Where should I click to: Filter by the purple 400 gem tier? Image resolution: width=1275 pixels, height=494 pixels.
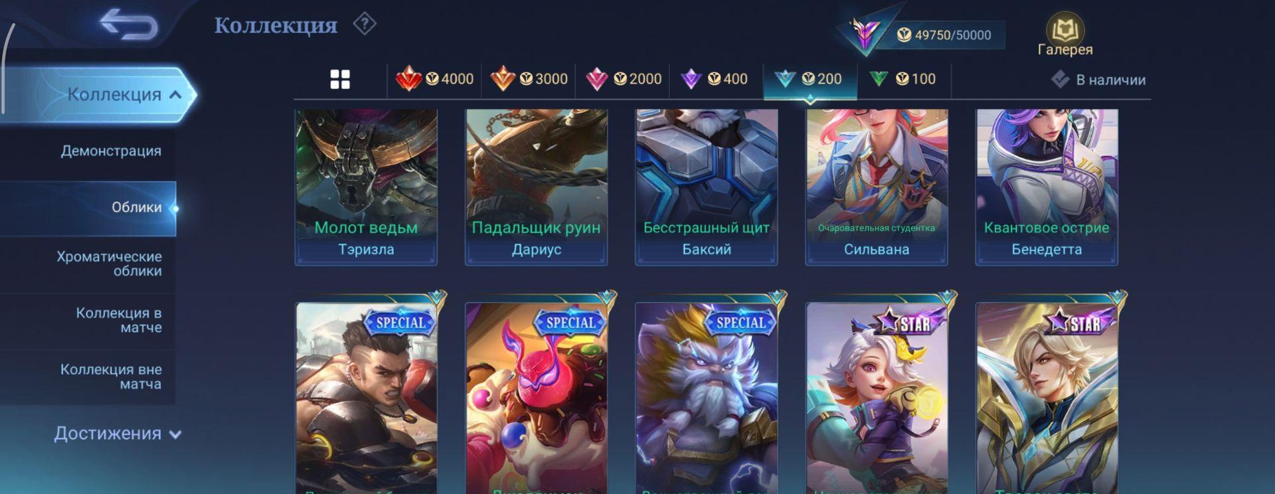(716, 80)
